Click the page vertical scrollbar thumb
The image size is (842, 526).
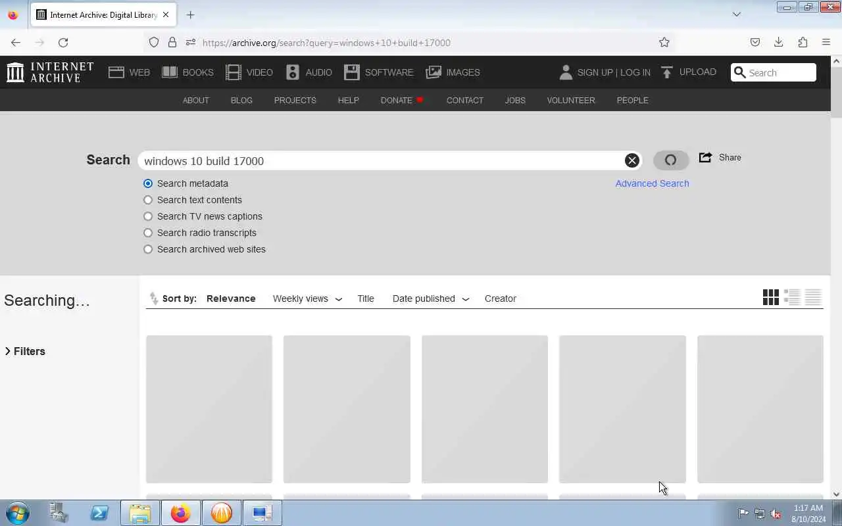836,92
